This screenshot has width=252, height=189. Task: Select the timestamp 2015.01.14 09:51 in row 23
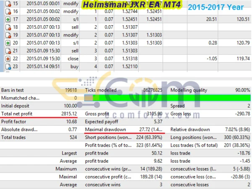43,66
